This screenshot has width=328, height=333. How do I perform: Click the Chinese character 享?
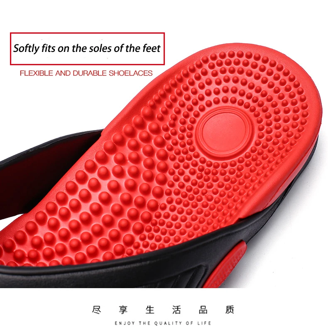(123, 310)
